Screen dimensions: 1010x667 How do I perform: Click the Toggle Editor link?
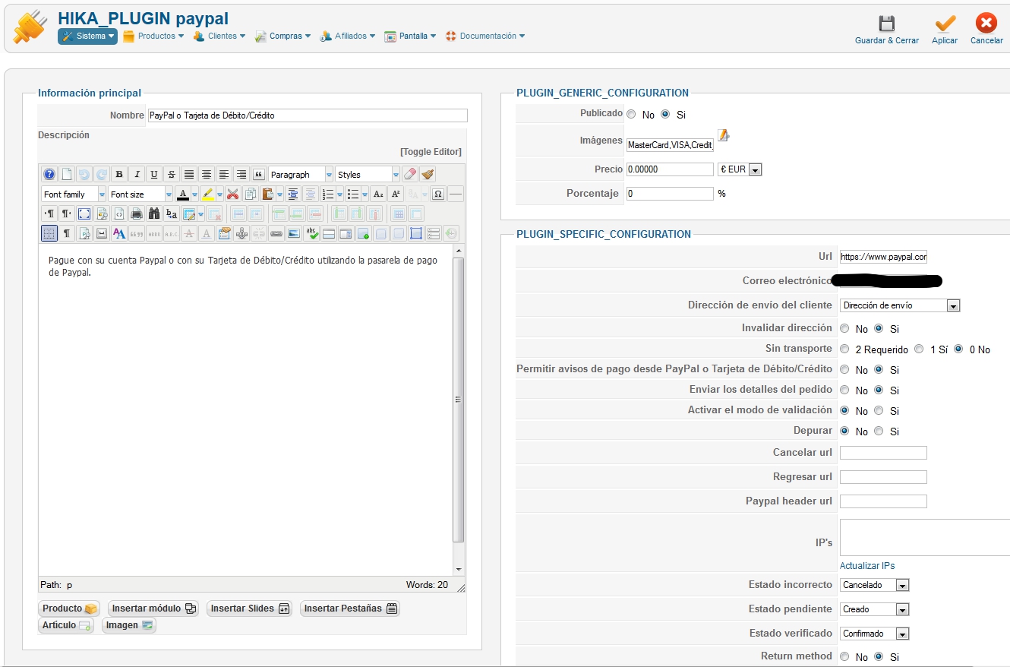coord(431,152)
